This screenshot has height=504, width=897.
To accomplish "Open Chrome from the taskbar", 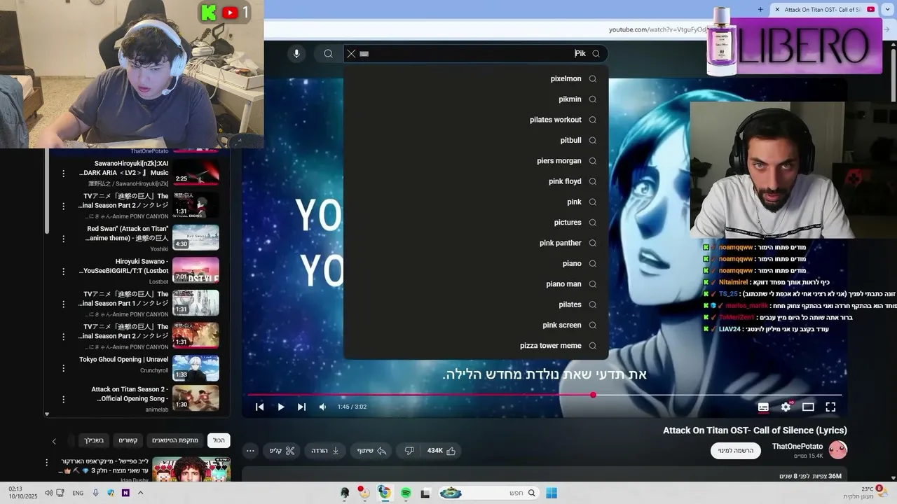I will [385, 493].
